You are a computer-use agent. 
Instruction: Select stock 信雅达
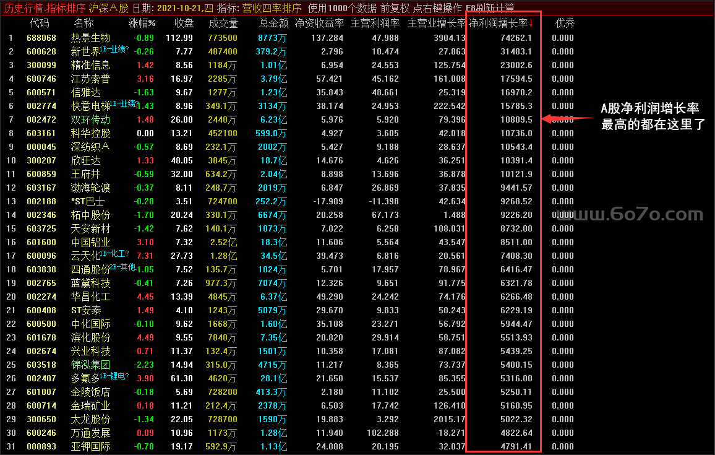click(x=85, y=93)
